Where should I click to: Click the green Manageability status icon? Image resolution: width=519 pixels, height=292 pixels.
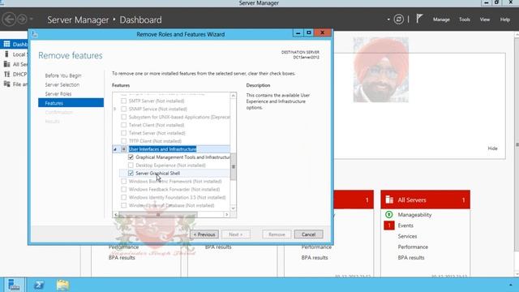coord(389,214)
